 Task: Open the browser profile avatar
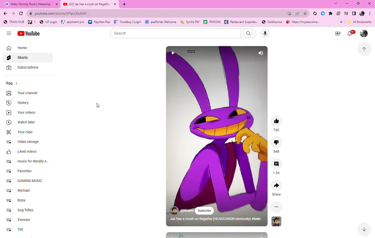click(362, 14)
